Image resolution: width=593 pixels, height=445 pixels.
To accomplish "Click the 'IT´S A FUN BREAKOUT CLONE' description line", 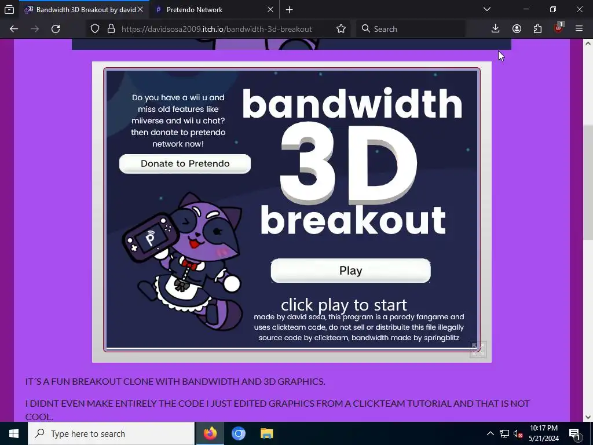I will [175, 381].
